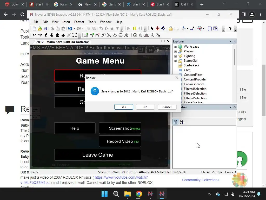Toggle the Anchor tool icon
Image resolution: width=266 pixels, height=200 pixels.
tap(176, 29)
